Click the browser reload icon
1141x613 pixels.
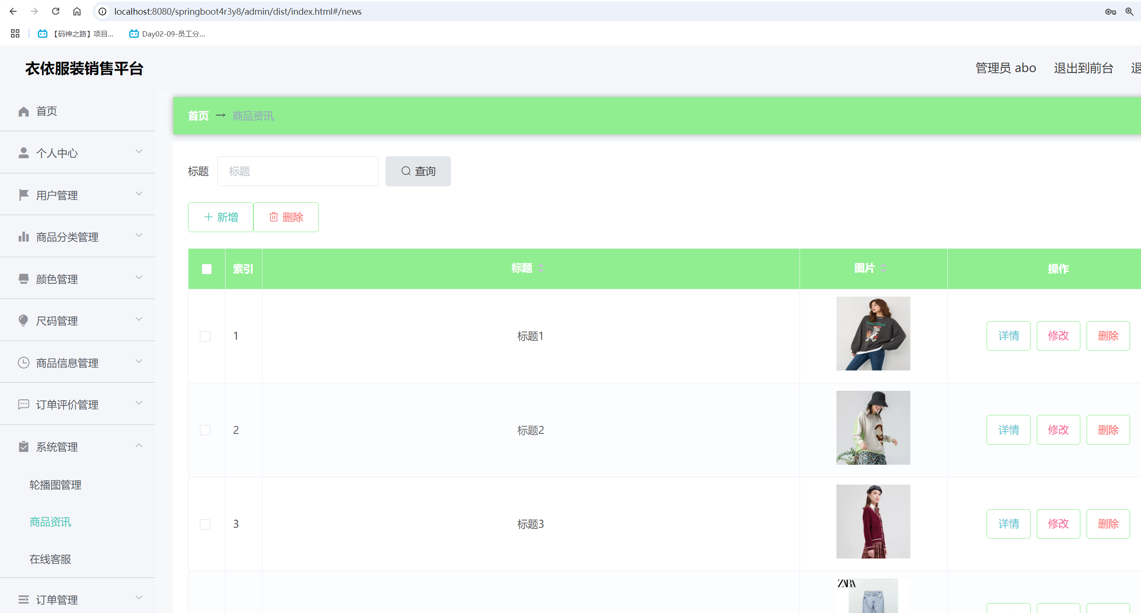[55, 11]
